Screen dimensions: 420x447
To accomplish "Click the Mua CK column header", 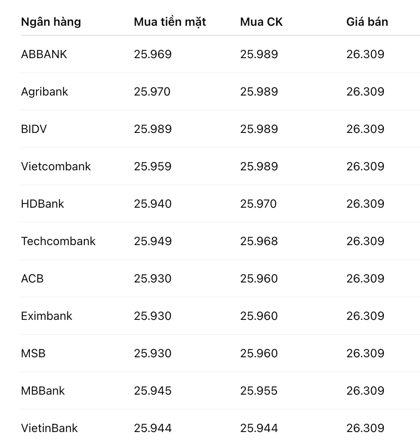I will click(261, 22).
